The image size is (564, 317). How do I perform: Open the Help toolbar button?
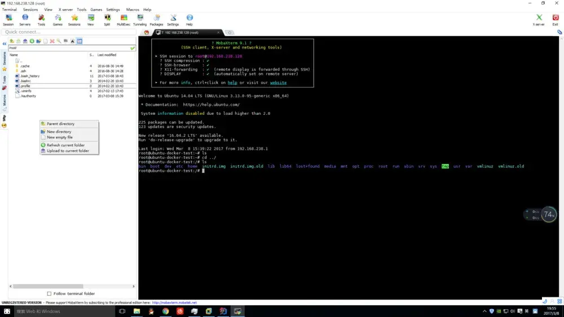tap(190, 20)
